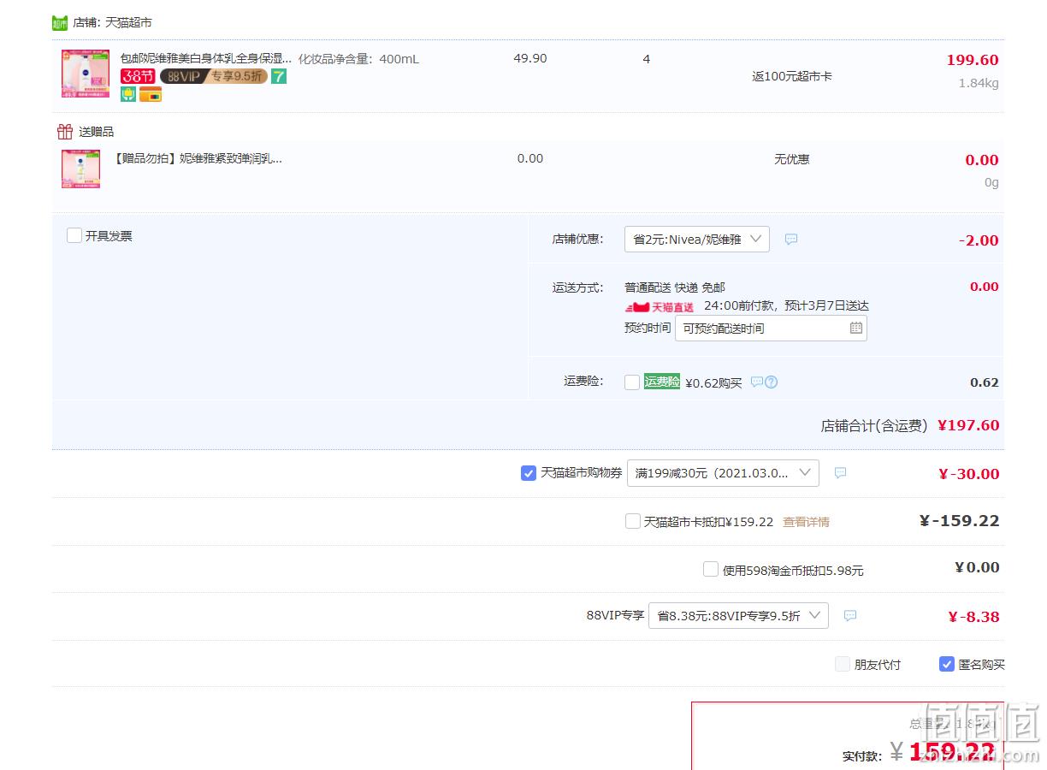This screenshot has height=770, width=1047.
Task: Click the comment bubble beside 88VIP专享9.5折 dropdown
Action: [850, 615]
